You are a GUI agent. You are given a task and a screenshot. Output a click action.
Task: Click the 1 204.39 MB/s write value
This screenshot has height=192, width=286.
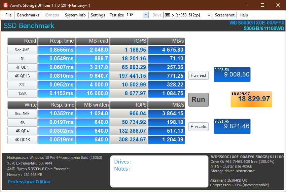[x=167, y=140]
